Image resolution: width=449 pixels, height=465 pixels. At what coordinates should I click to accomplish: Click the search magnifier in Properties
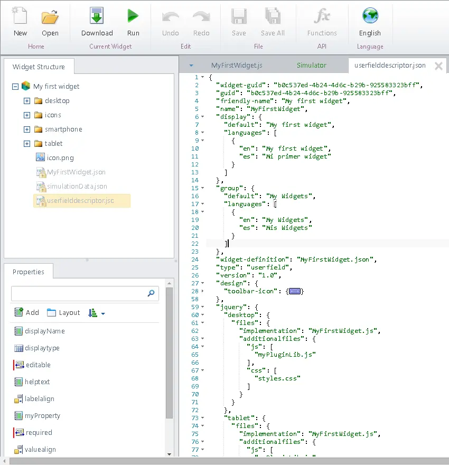[151, 293]
